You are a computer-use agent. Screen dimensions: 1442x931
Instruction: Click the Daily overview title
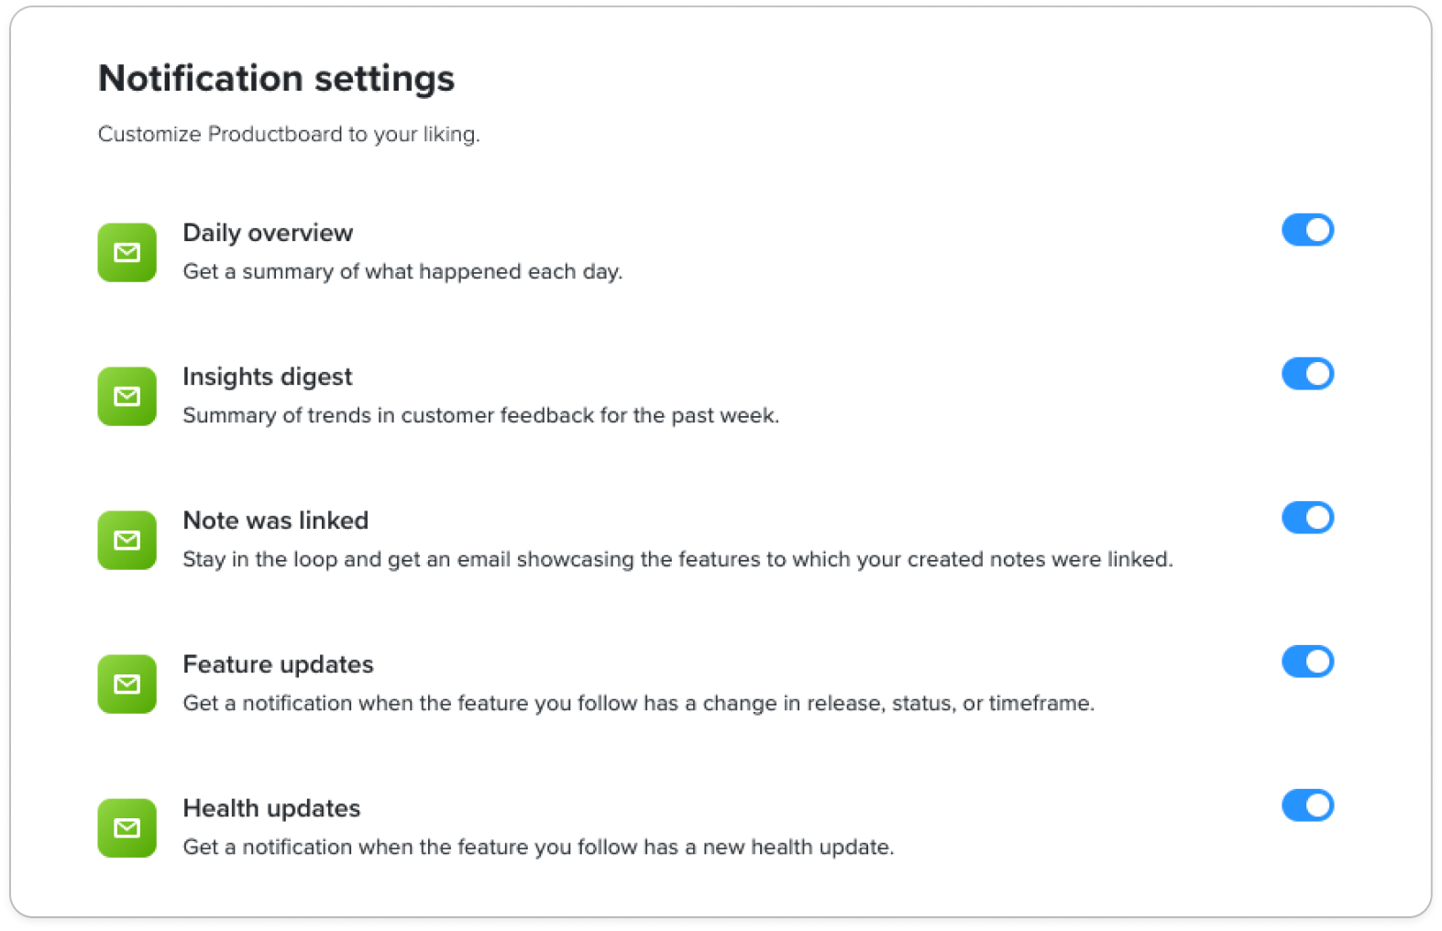tap(268, 233)
